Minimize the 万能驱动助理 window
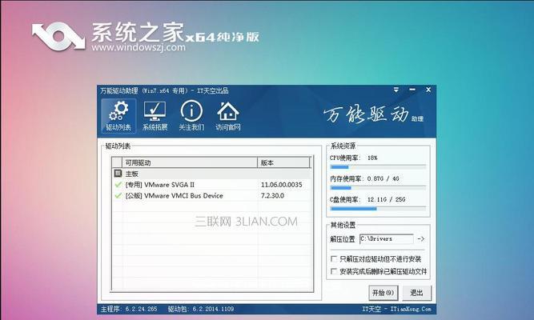The height and width of the screenshot is (320, 534). [412, 90]
